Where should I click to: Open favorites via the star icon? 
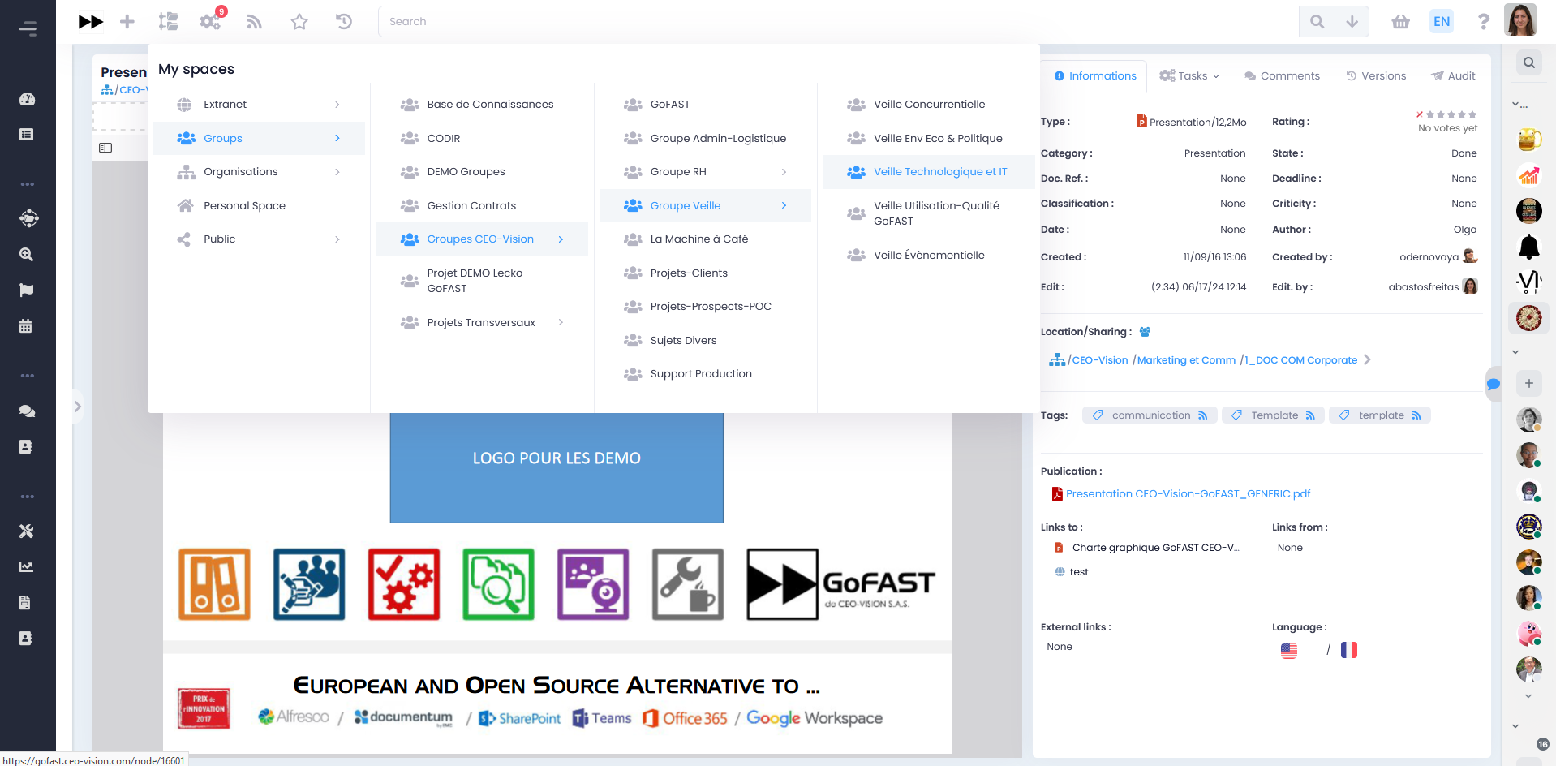(x=299, y=21)
